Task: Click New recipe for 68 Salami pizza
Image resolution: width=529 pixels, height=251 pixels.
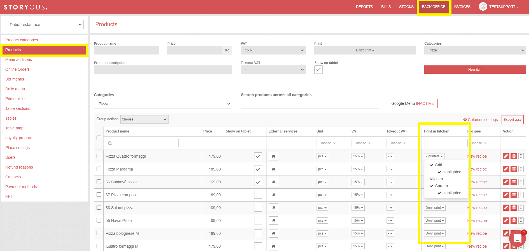Action: (477, 208)
